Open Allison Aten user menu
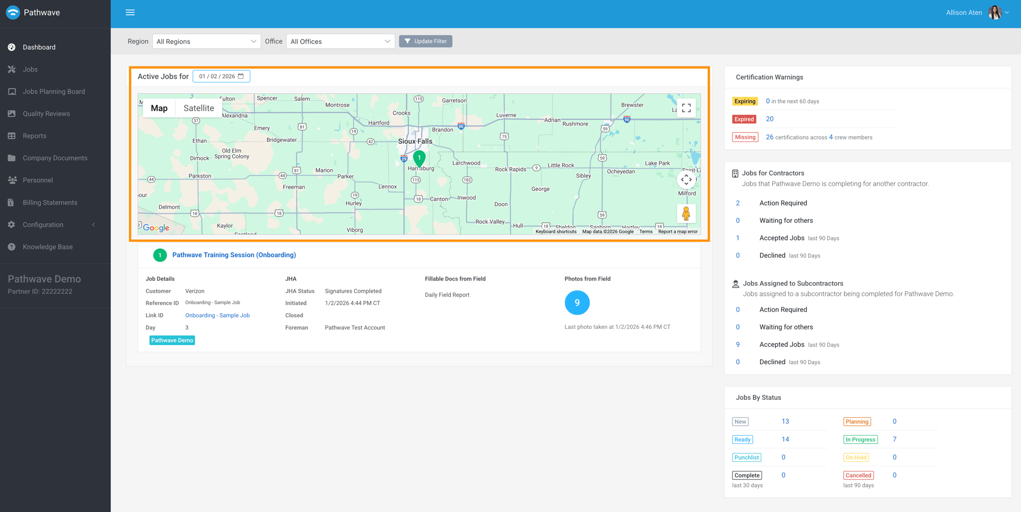Image resolution: width=1021 pixels, height=512 pixels. (977, 13)
